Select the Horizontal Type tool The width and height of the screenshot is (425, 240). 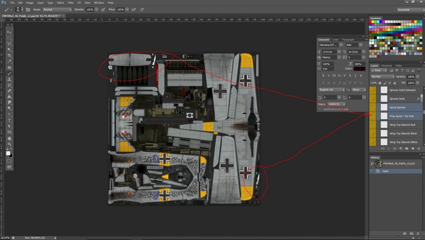click(x=9, y=120)
